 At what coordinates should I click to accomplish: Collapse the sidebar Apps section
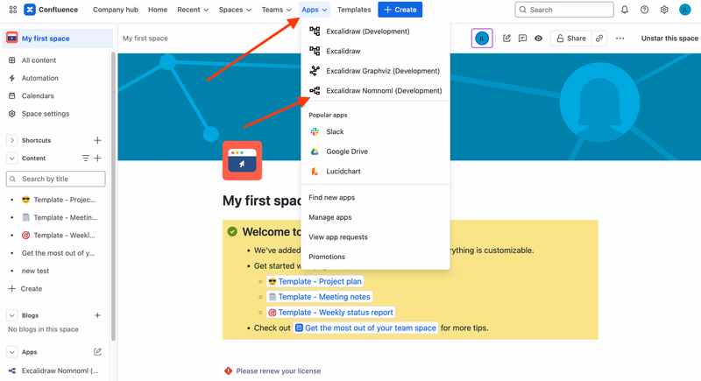[x=12, y=352]
